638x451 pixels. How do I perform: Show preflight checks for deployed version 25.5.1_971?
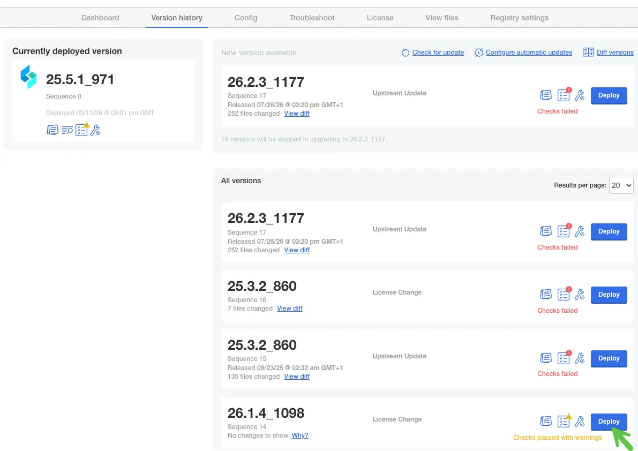[x=81, y=130]
